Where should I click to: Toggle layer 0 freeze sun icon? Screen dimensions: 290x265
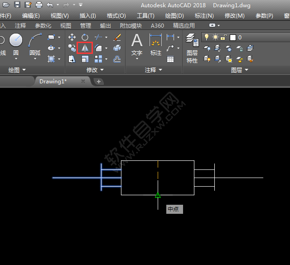coord(215,37)
